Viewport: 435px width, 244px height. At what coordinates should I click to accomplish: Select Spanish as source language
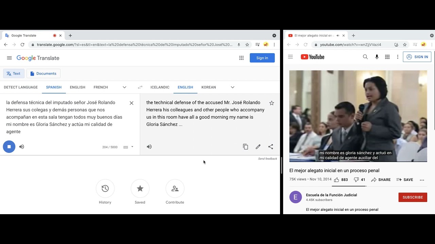[54, 87]
